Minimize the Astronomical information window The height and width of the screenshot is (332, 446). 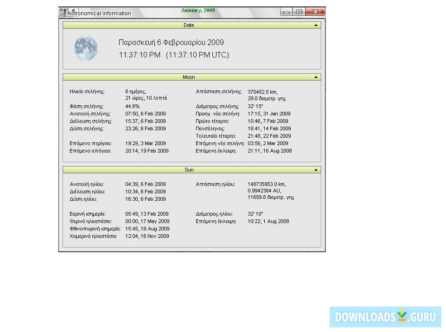[287, 12]
